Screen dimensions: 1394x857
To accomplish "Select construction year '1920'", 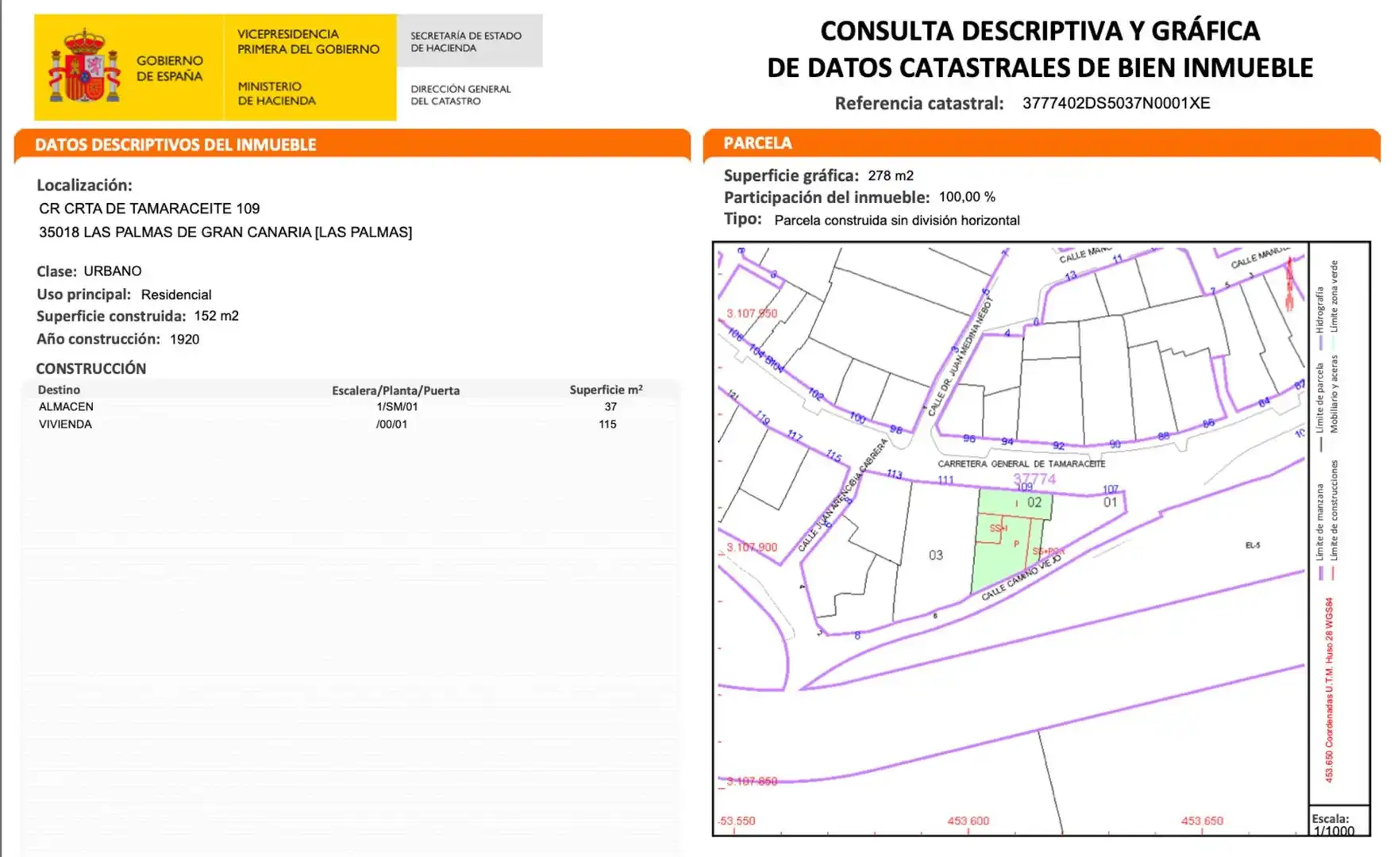I will [185, 339].
